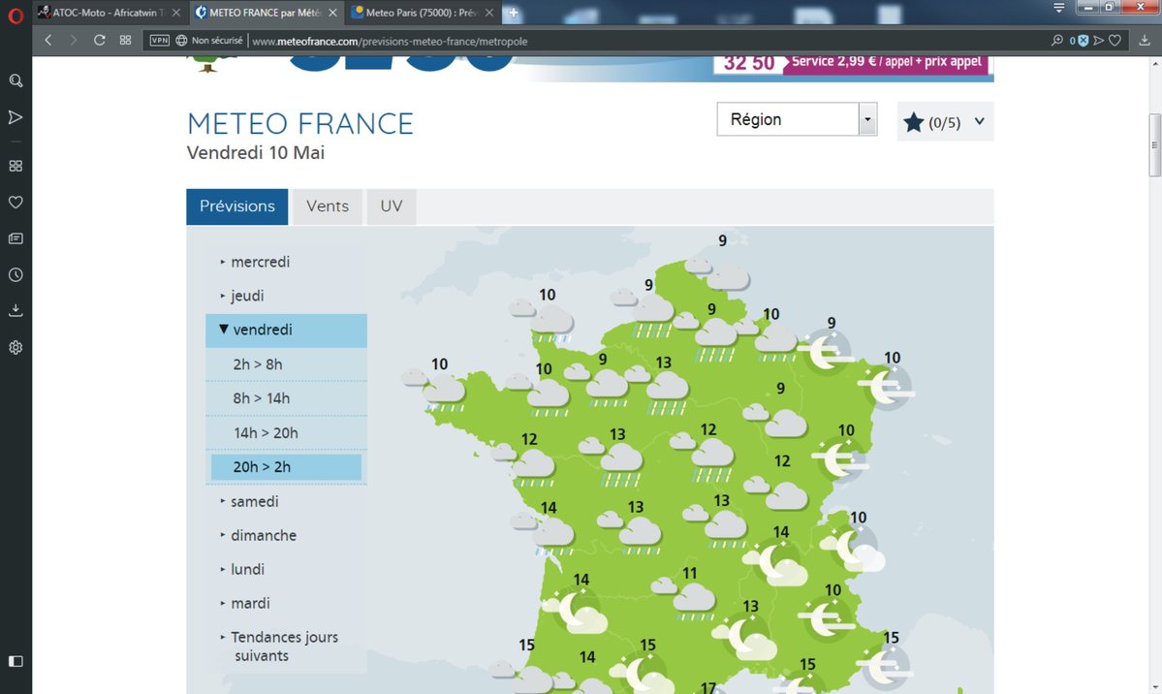Open the search icon in Opera sidebar
The image size is (1162, 694).
point(16,80)
